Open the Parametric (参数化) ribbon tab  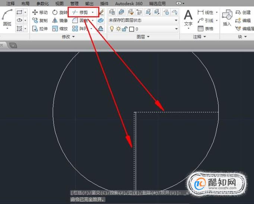pos(42,3)
